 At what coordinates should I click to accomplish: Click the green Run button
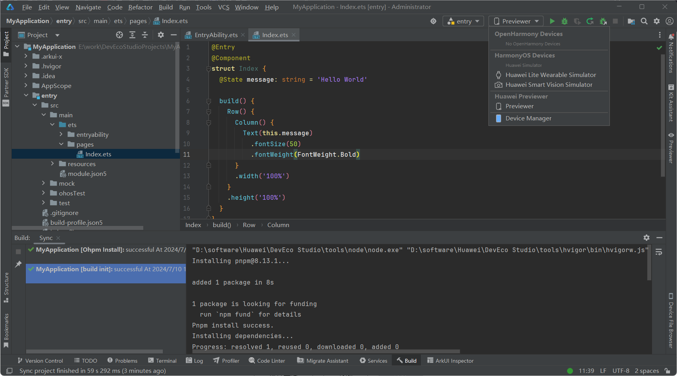point(552,21)
